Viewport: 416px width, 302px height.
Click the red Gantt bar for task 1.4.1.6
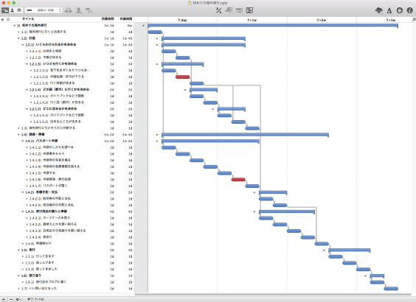tap(238, 180)
